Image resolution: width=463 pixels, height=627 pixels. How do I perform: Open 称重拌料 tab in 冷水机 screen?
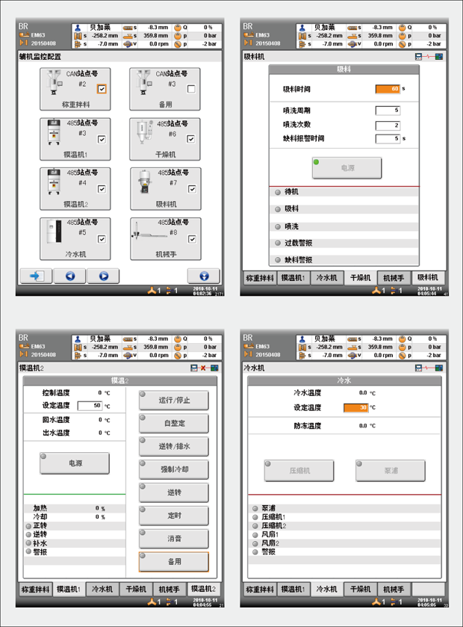[261, 590]
